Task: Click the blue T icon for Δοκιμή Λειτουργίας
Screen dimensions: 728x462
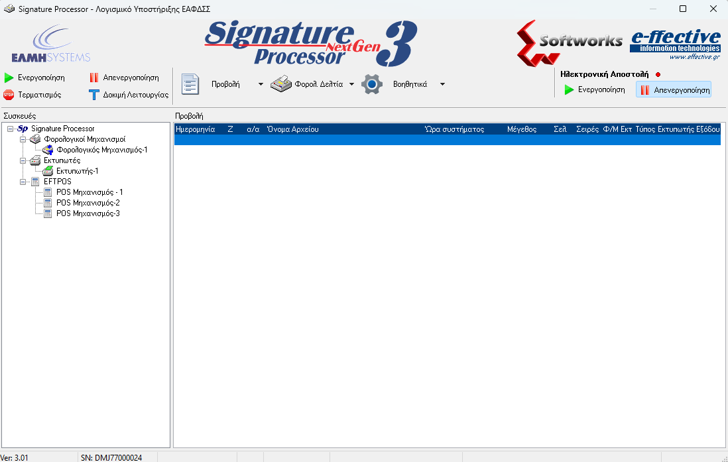Action: point(93,95)
